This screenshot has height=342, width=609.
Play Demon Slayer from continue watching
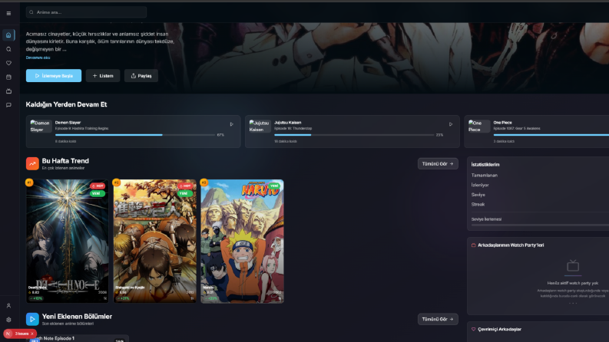pyautogui.click(x=231, y=124)
